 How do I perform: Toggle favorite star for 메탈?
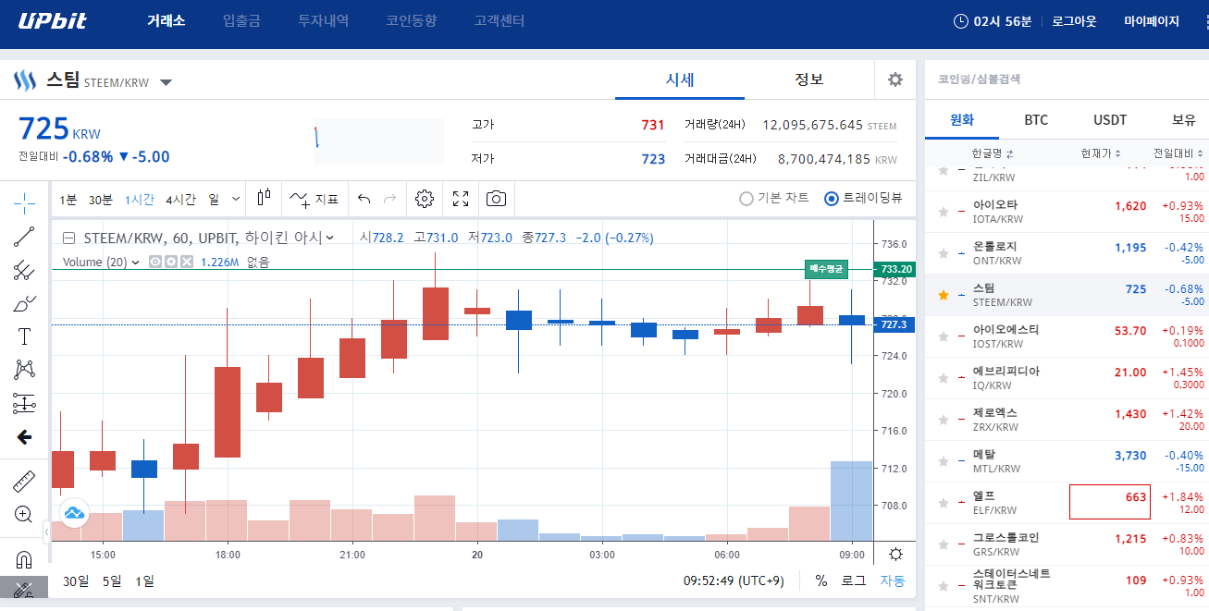944,461
